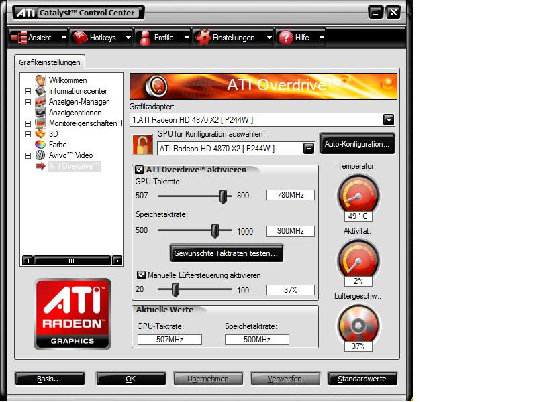Image resolution: width=537 pixels, height=402 pixels.
Task: Expand the Monitoreigenschaften tree node
Action: point(28,123)
